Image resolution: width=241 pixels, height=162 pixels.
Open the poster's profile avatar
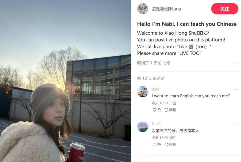[143, 9]
